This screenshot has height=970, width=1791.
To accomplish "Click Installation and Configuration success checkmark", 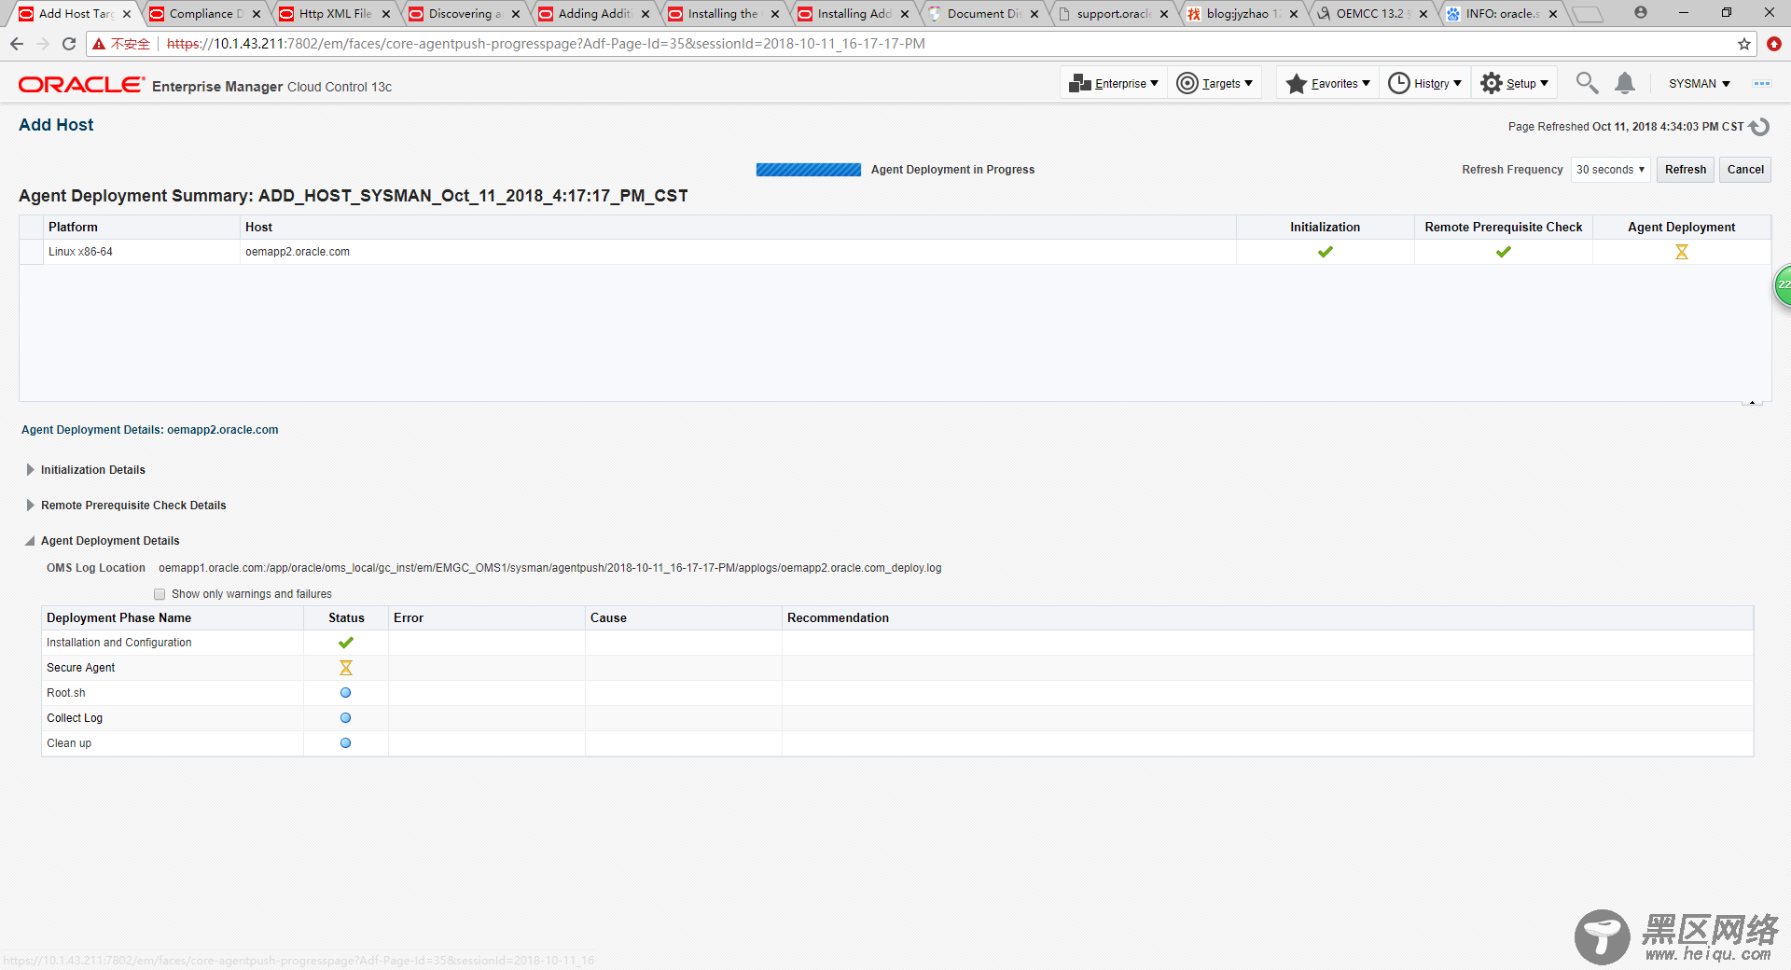I will pyautogui.click(x=346, y=643).
